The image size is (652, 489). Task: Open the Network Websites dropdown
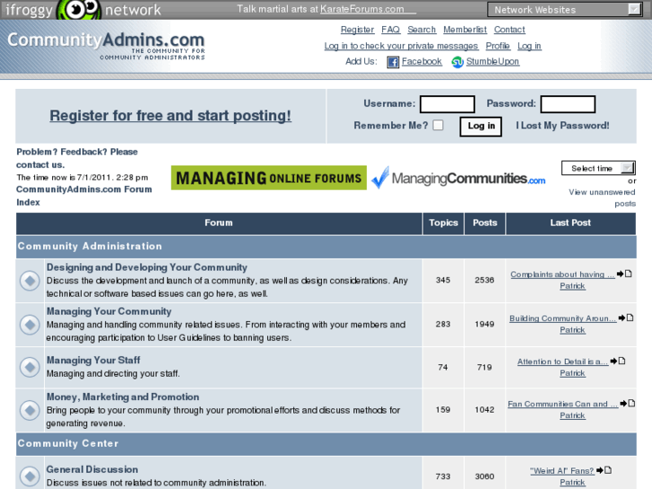coord(565,10)
